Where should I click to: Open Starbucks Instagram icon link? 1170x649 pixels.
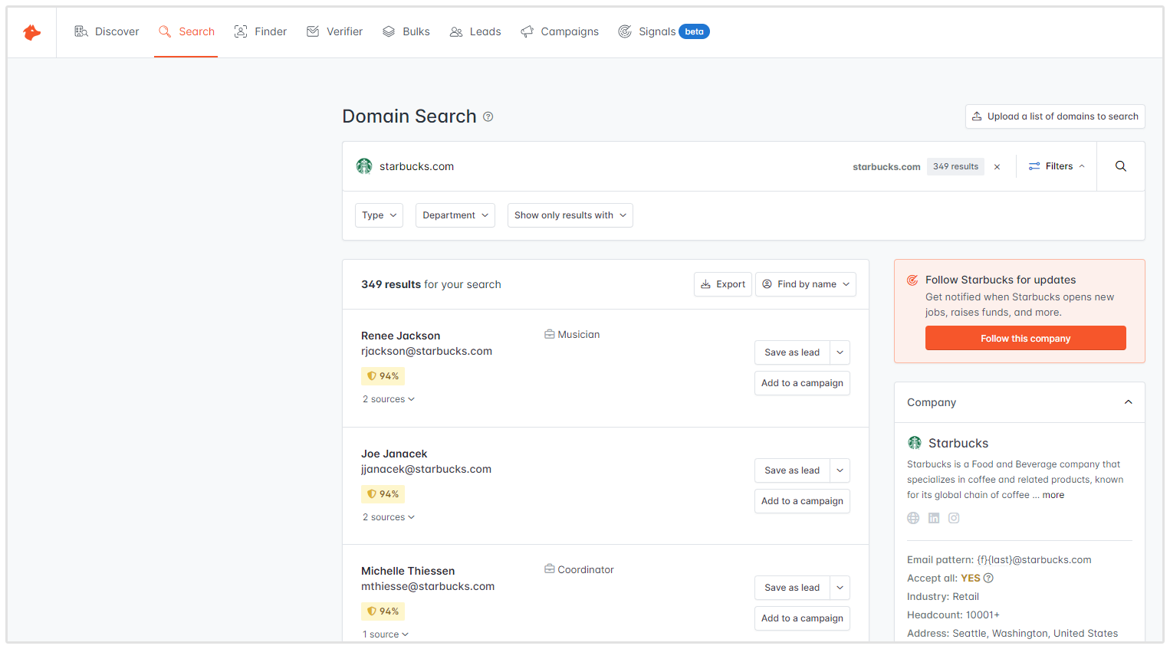(954, 518)
